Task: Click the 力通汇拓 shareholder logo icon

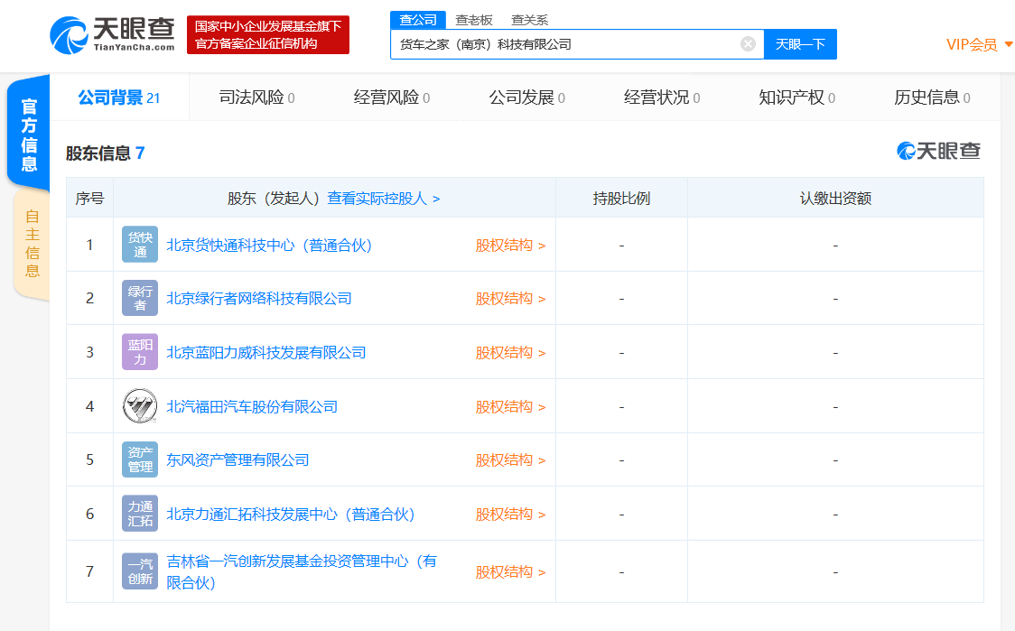Action: tap(140, 514)
